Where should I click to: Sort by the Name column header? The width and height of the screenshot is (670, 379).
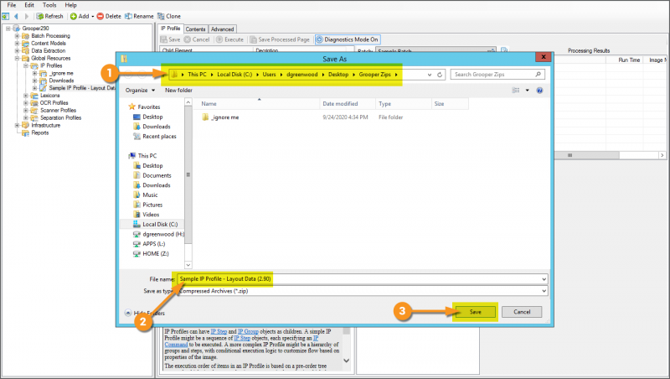259,103
